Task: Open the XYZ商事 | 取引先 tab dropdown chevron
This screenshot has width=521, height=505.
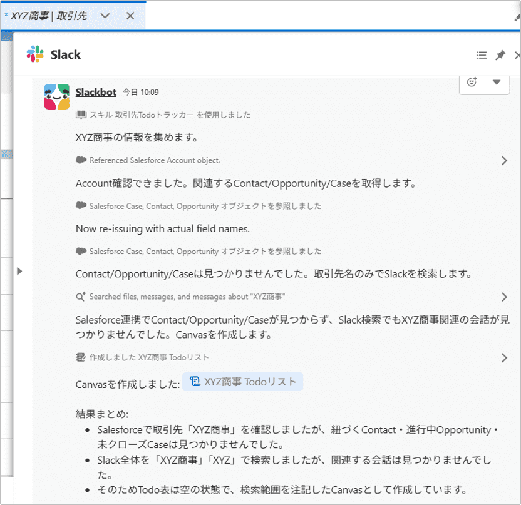Action: tap(105, 16)
